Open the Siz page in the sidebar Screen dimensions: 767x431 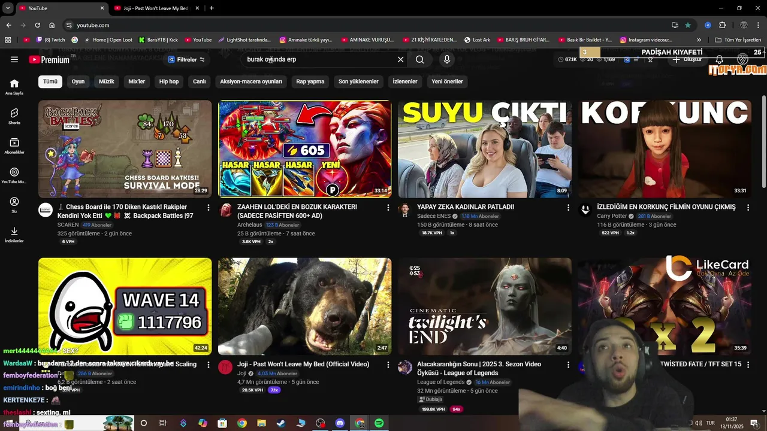point(14,205)
